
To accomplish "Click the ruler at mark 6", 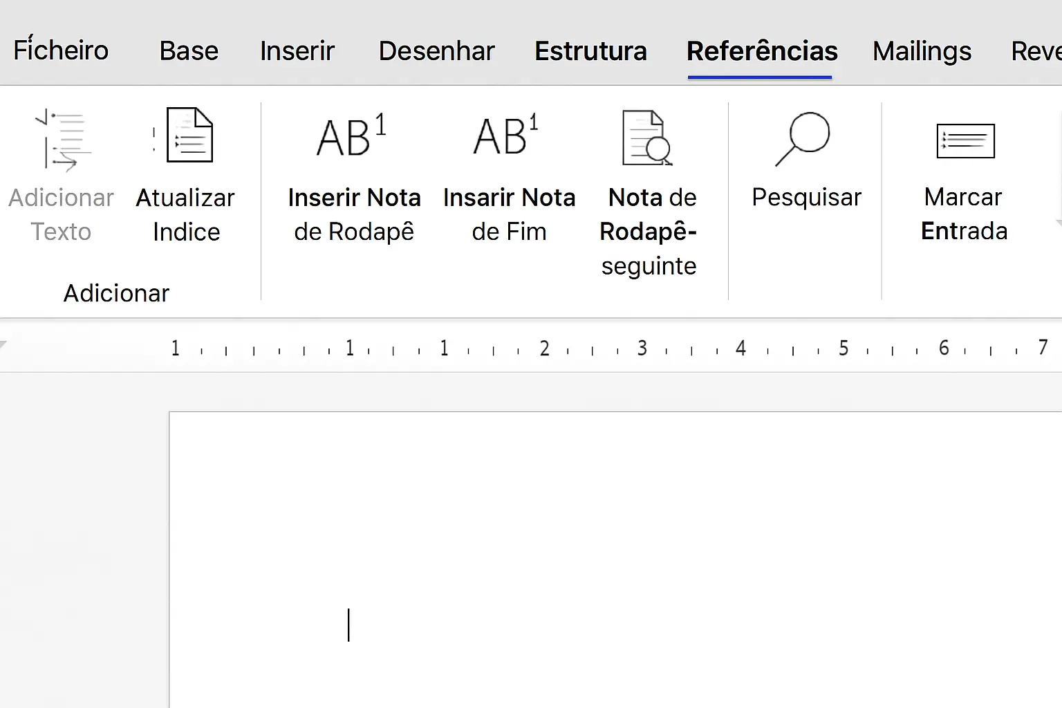I will coord(944,348).
